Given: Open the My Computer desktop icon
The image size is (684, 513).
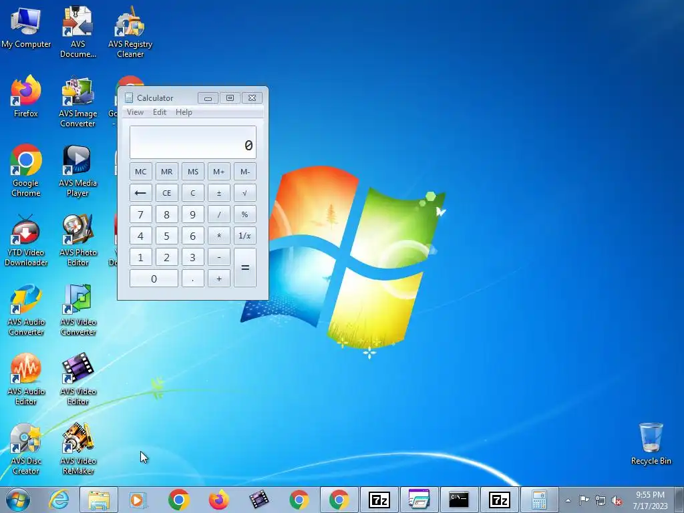Looking at the screenshot, I should [26, 27].
